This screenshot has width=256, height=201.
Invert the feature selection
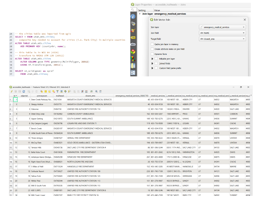(50, 91)
